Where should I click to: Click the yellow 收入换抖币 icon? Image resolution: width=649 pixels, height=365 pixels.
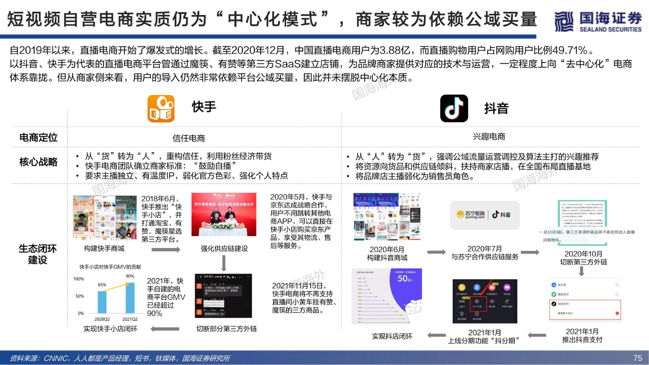(x=462, y=287)
